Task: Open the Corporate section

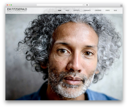Action: click(x=98, y=10)
